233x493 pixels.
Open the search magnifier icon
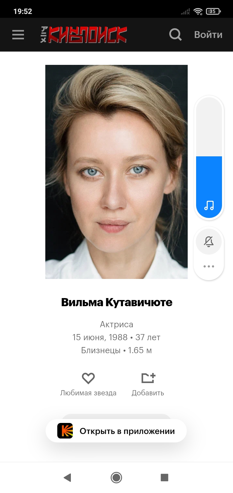(x=175, y=35)
